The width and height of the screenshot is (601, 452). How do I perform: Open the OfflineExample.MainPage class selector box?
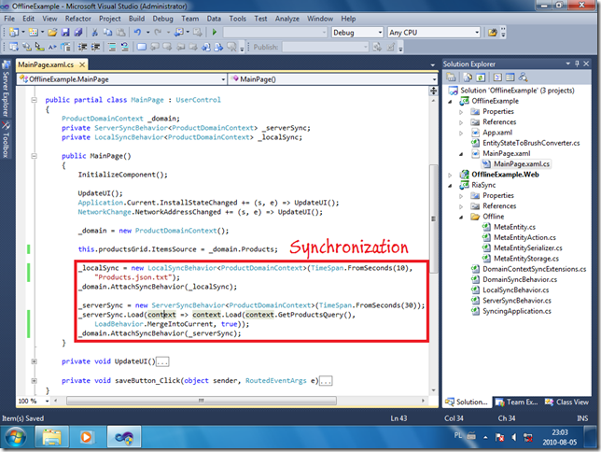click(x=122, y=79)
